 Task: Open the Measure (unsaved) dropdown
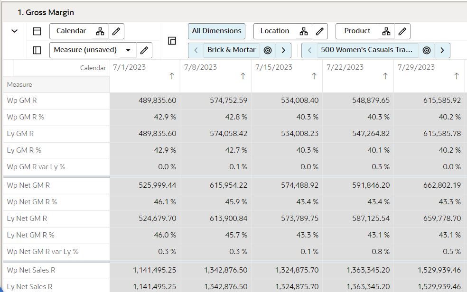[128, 50]
